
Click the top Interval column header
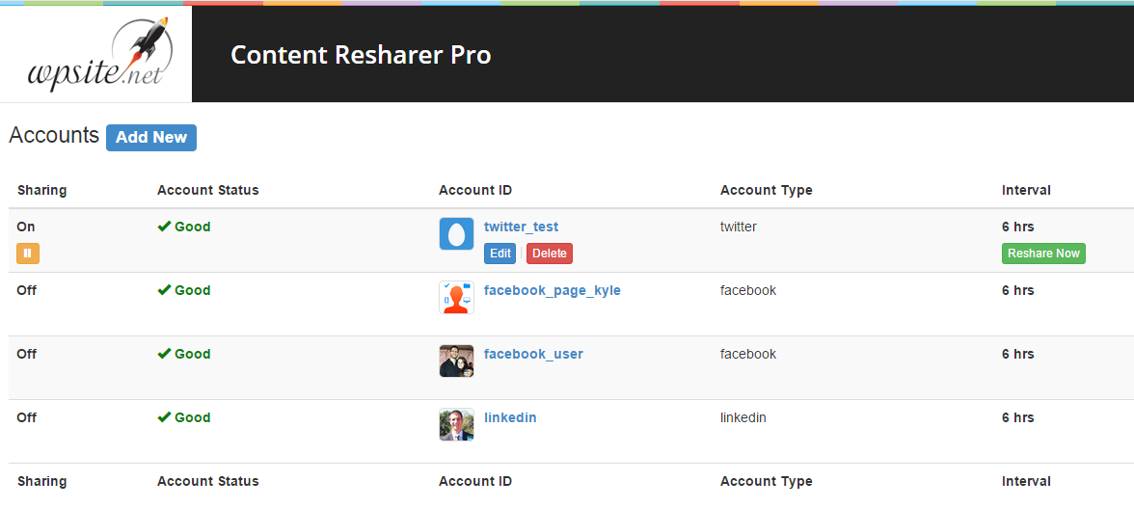[1026, 191]
